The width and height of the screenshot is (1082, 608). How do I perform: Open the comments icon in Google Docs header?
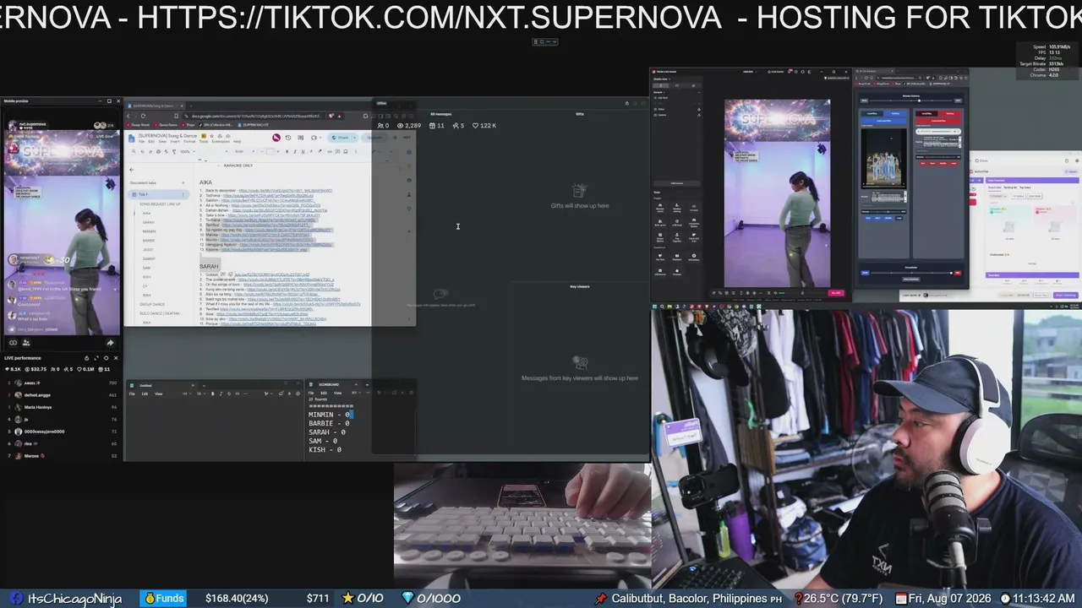pyautogui.click(x=301, y=138)
